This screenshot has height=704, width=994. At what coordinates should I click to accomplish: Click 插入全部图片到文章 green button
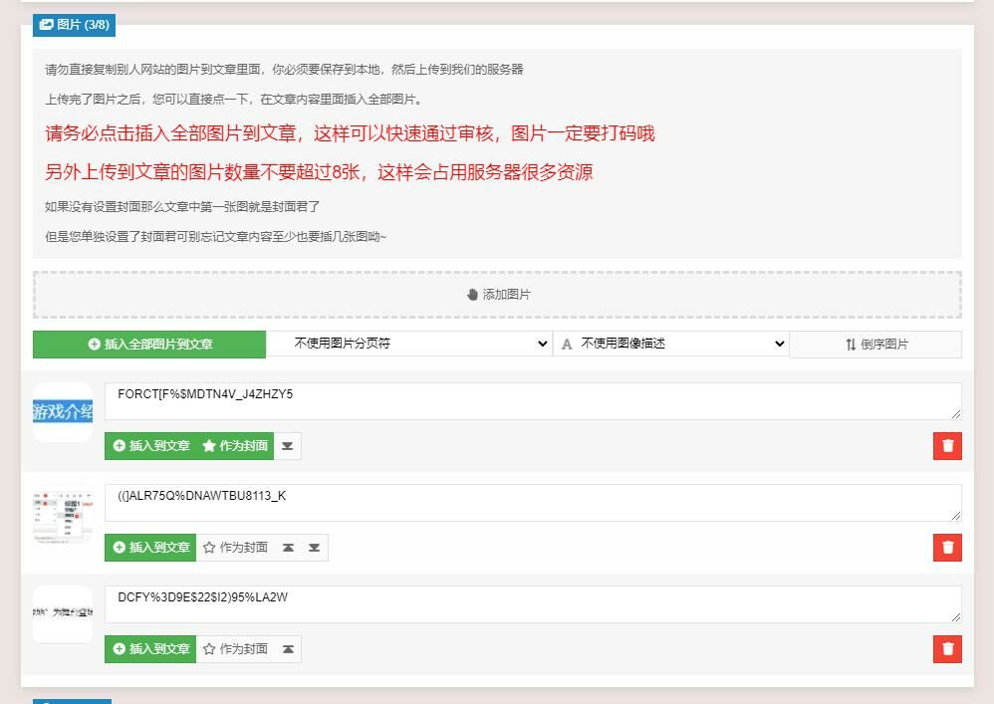(149, 345)
